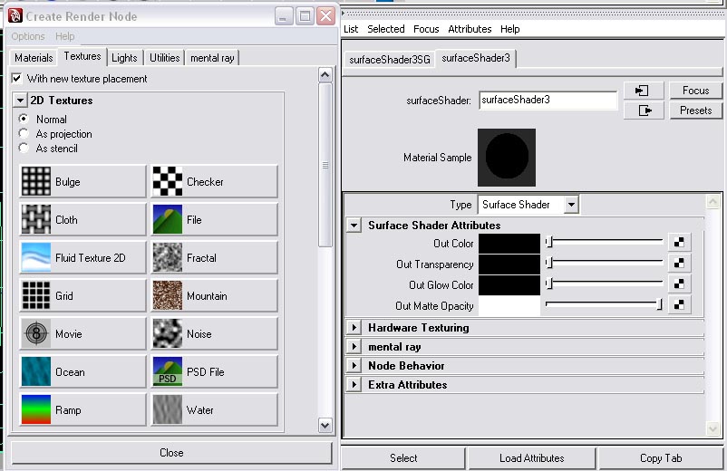The height and width of the screenshot is (471, 727).
Task: Click the Out Color map checker button
Action: click(679, 243)
